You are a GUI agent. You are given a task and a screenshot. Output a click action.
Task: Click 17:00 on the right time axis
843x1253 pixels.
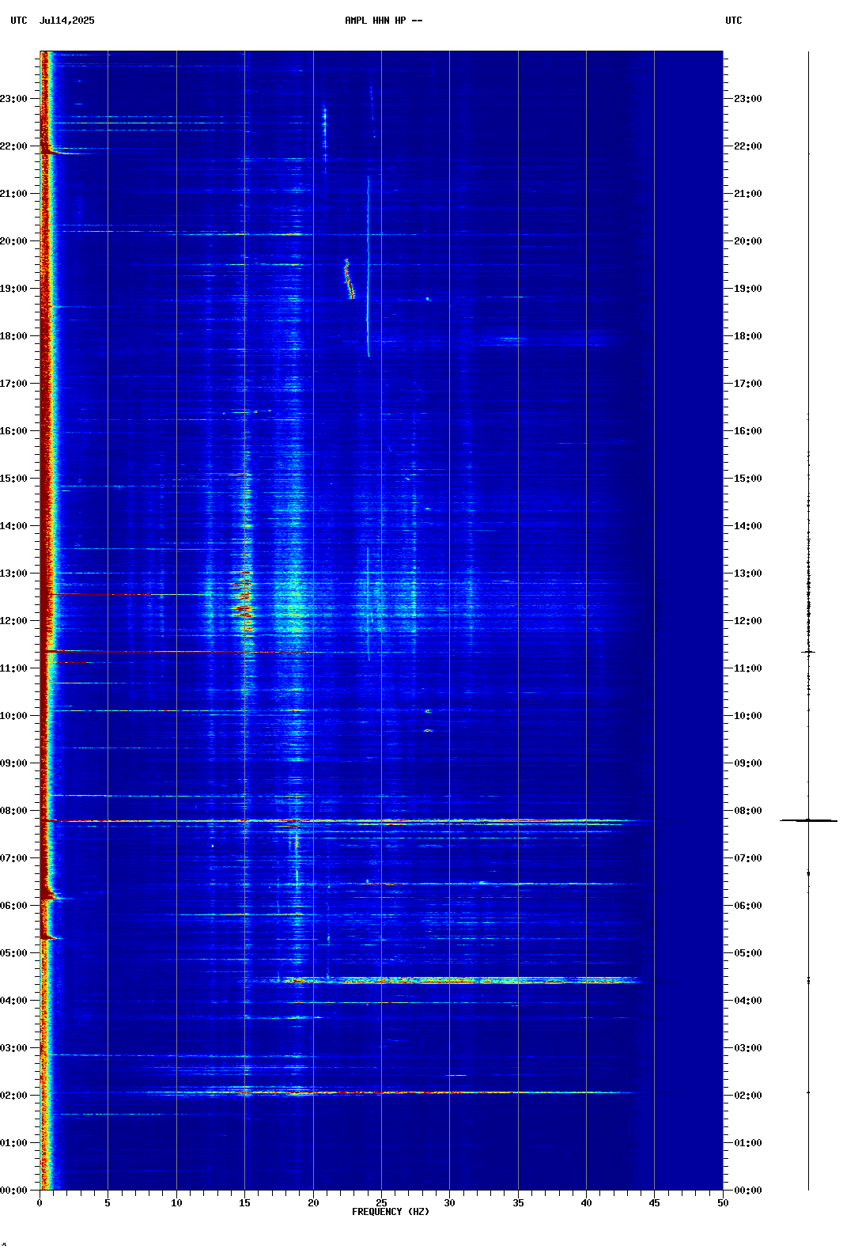[748, 384]
